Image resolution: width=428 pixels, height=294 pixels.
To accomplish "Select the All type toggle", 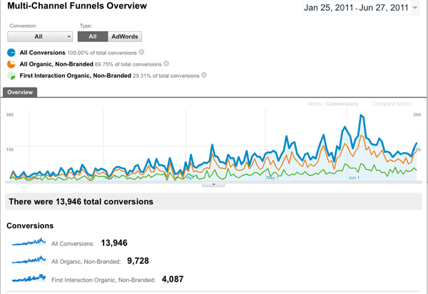I will [93, 37].
